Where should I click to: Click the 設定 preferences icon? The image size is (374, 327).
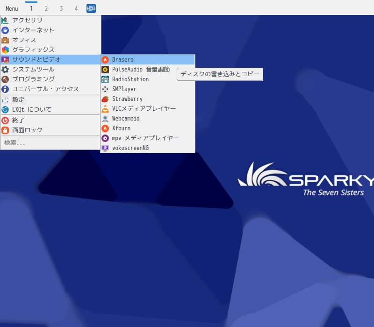(x=5, y=100)
